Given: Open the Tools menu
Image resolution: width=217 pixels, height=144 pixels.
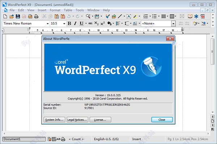Looking at the screenshot, I should 80,10.
